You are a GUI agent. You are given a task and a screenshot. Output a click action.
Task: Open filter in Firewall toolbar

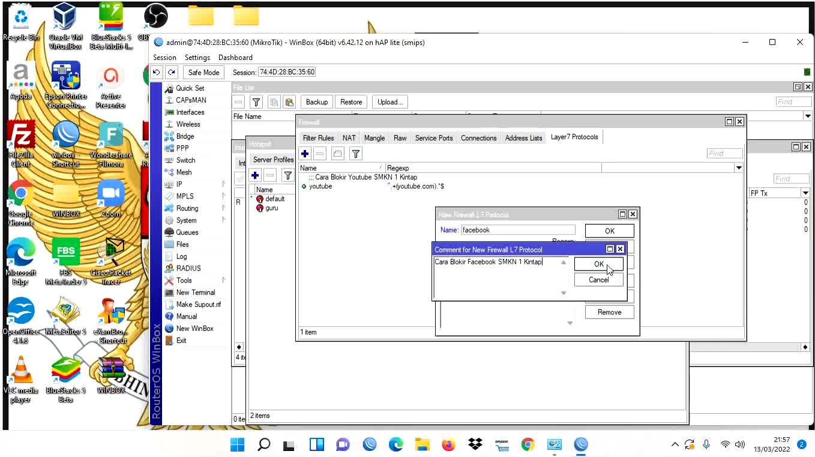356,154
